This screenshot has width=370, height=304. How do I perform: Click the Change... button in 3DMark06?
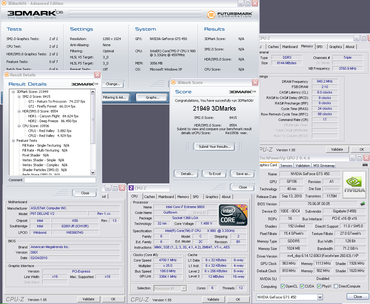pyautogui.click(x=113, y=84)
